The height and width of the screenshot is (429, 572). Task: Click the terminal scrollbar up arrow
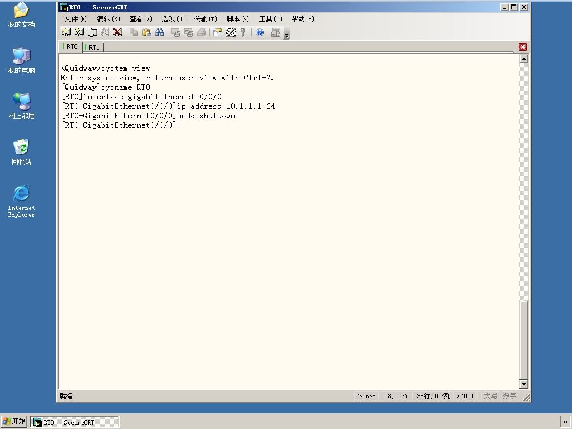(524, 59)
